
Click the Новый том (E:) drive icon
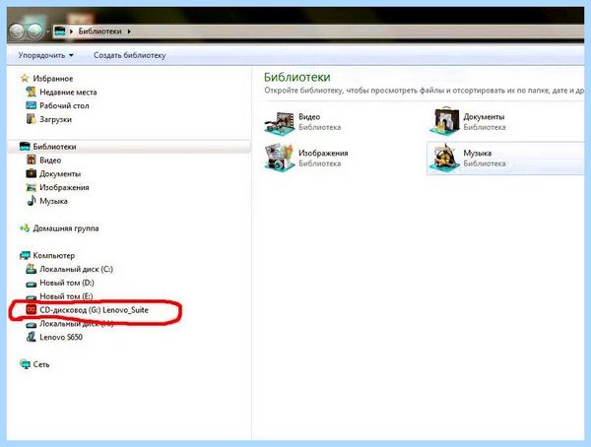point(31,297)
